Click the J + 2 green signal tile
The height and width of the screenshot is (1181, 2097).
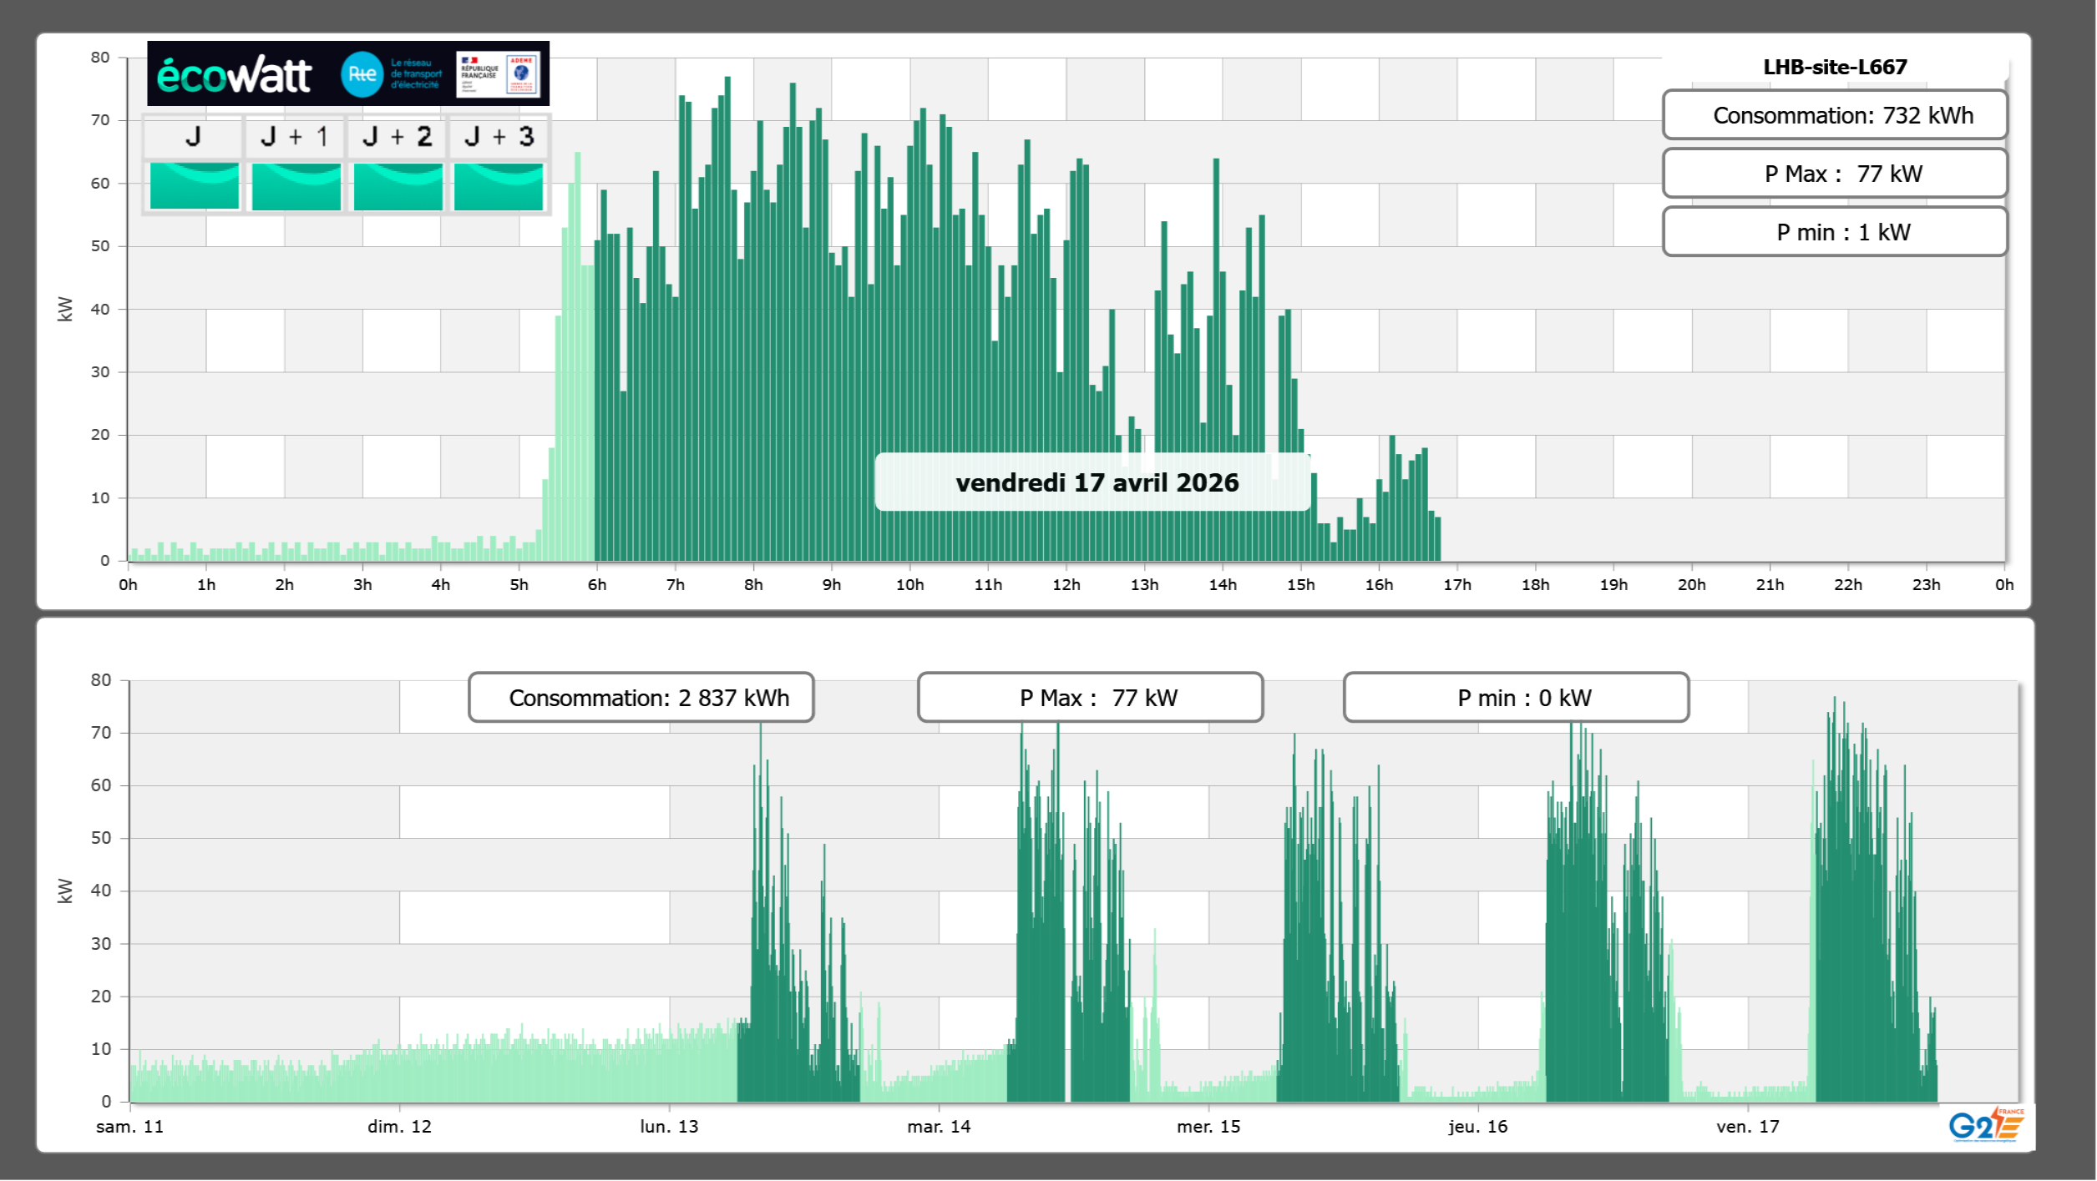point(398,185)
